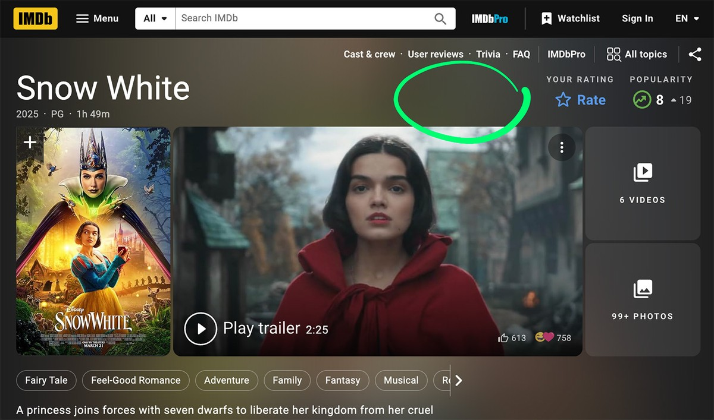Screen dimensions: 714x420
Task: Click Sign In
Action: 637,18
